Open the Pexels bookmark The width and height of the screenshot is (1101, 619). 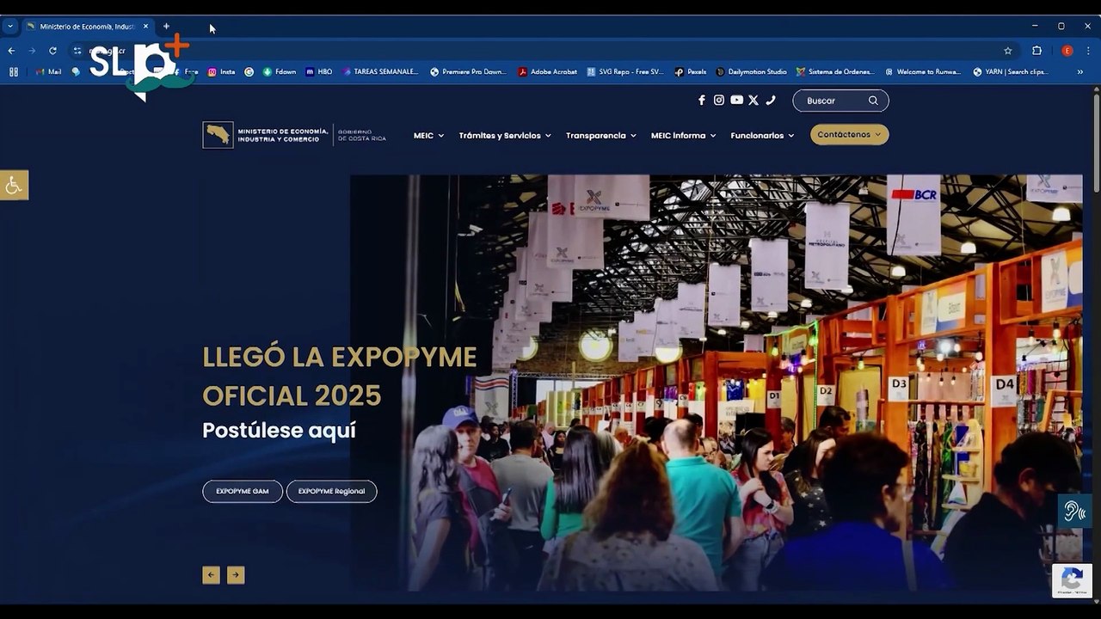[691, 72]
